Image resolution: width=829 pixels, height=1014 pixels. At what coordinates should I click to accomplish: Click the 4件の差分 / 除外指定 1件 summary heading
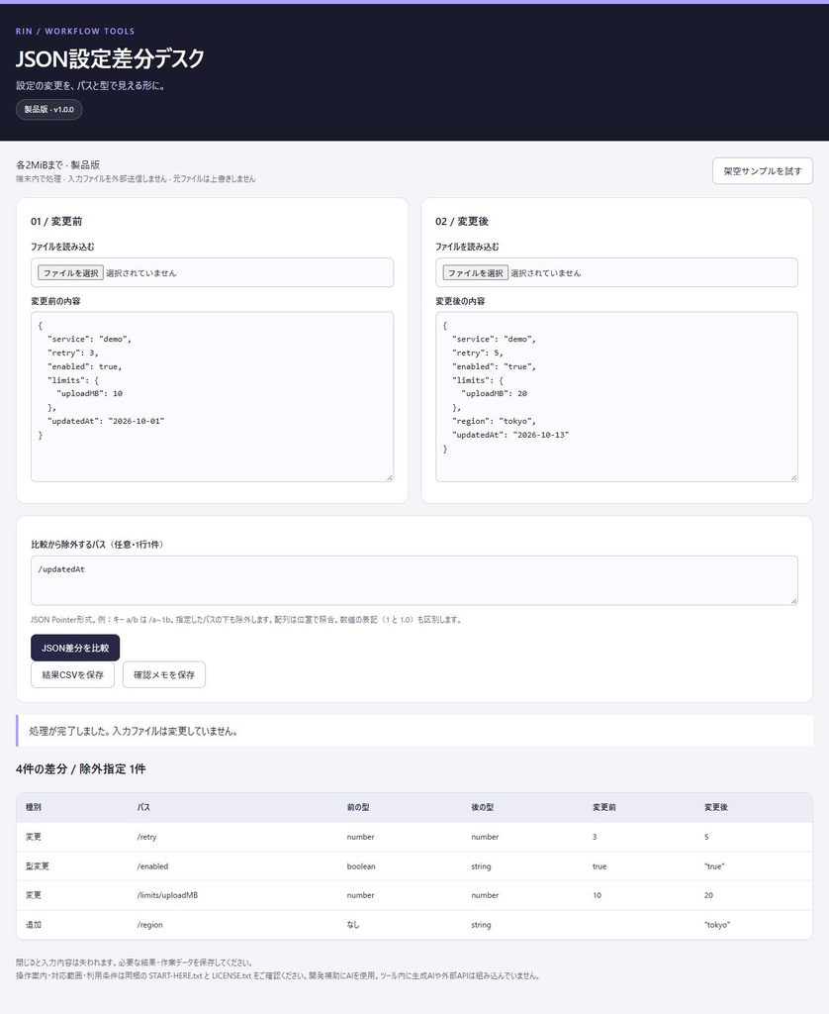81,768
